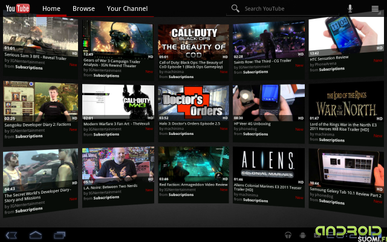This screenshot has width=387, height=242.
Task: Tap the Android debug status icon
Action: [x=302, y=235]
